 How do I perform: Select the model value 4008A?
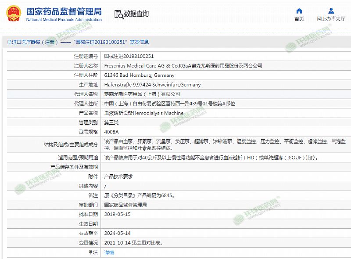coord(111,132)
